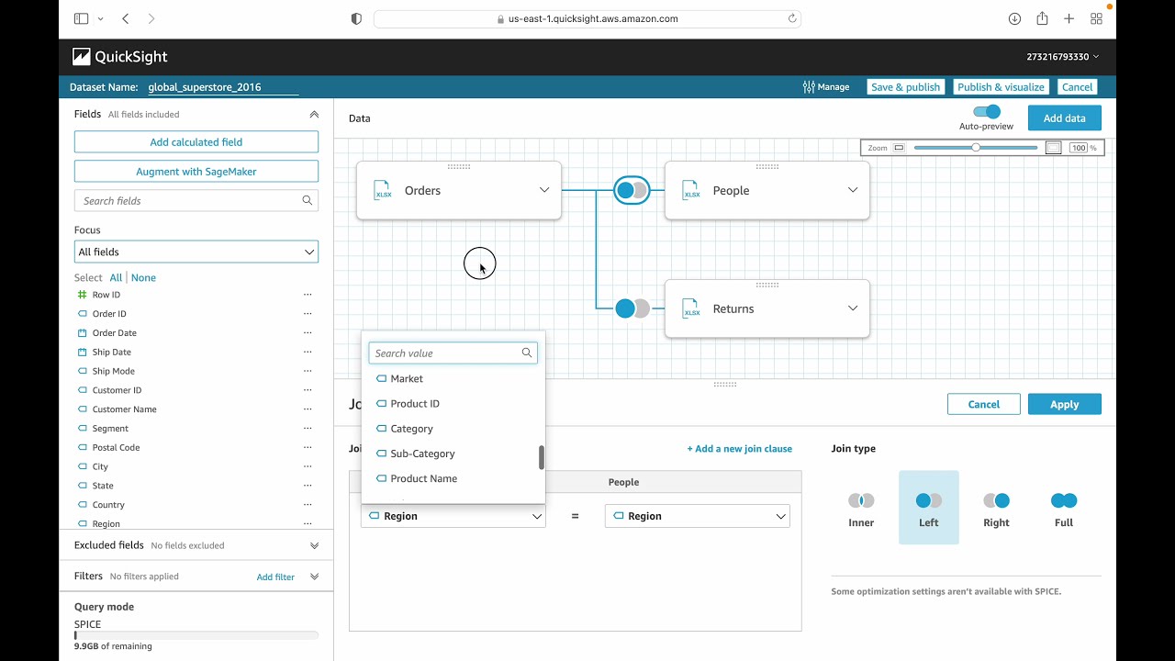Edit the Dataset Name field

click(223, 87)
